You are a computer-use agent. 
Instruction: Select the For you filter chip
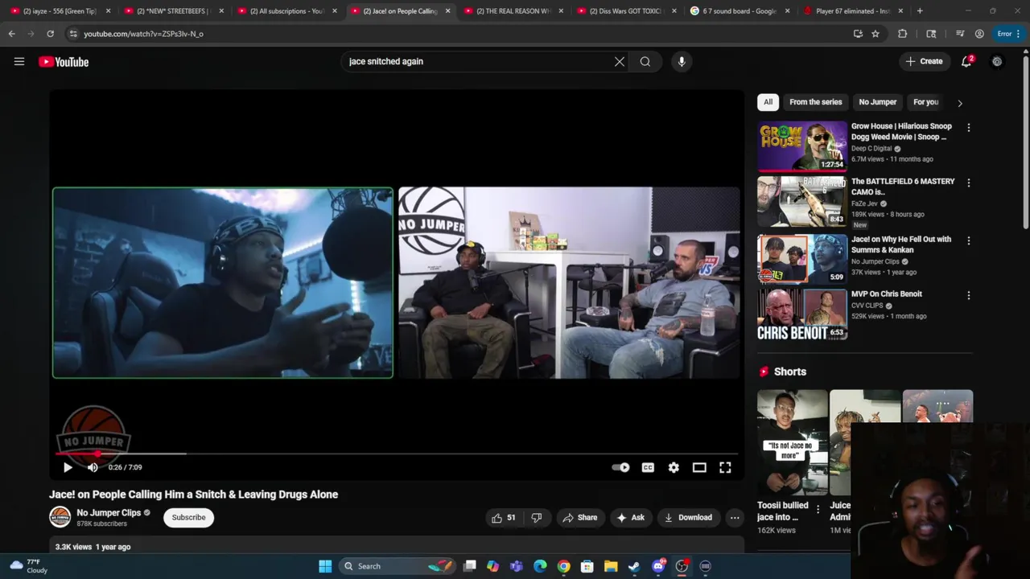(x=926, y=102)
